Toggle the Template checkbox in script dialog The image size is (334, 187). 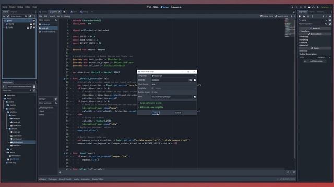(152, 88)
